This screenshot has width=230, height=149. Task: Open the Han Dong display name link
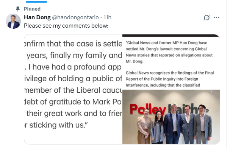37,17
